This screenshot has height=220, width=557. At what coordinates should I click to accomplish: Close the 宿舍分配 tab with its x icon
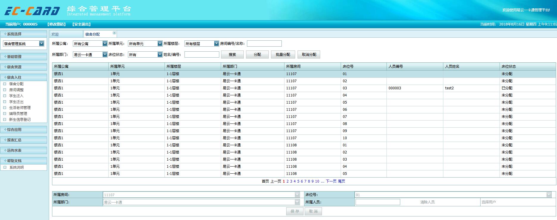[114, 33]
